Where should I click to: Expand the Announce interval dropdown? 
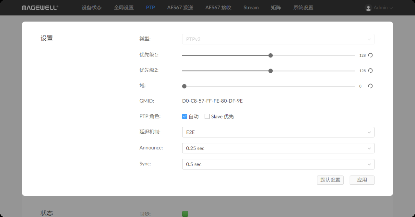click(x=278, y=148)
